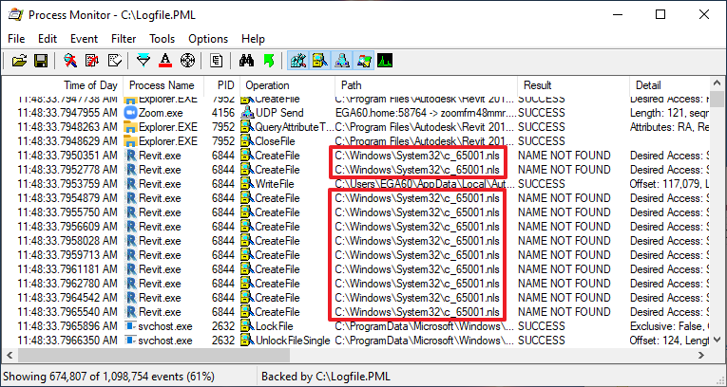This screenshot has height=387, width=727.
Task: Open the Highlight red-underlined A icon
Action: 165,61
